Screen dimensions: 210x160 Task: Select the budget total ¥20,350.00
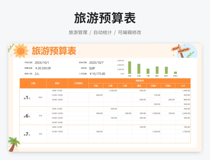(43, 68)
